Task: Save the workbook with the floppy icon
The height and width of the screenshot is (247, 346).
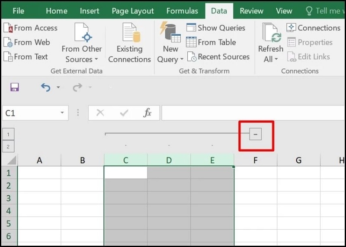Action: tap(15, 87)
